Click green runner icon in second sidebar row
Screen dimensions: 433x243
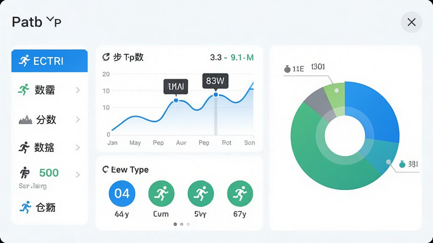(24, 89)
